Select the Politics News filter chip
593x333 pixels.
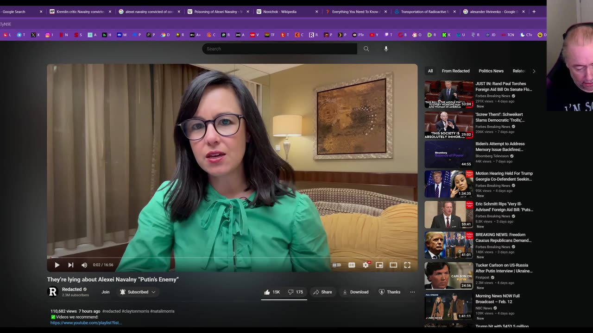tap(491, 71)
